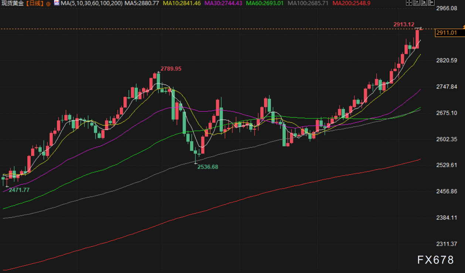Click the current price tag 2911.01
465x273 pixels.
click(447, 33)
